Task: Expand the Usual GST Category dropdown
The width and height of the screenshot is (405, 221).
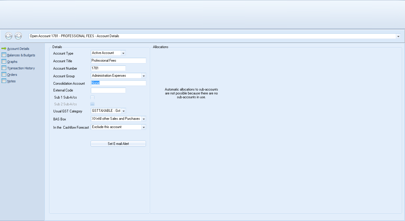Action: point(123,111)
